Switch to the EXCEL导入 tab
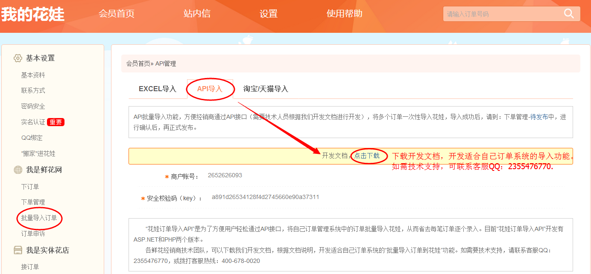This screenshot has width=591, height=274. [158, 89]
